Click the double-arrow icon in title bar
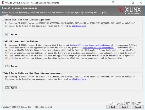This screenshot has width=145, height=110. 113,2
